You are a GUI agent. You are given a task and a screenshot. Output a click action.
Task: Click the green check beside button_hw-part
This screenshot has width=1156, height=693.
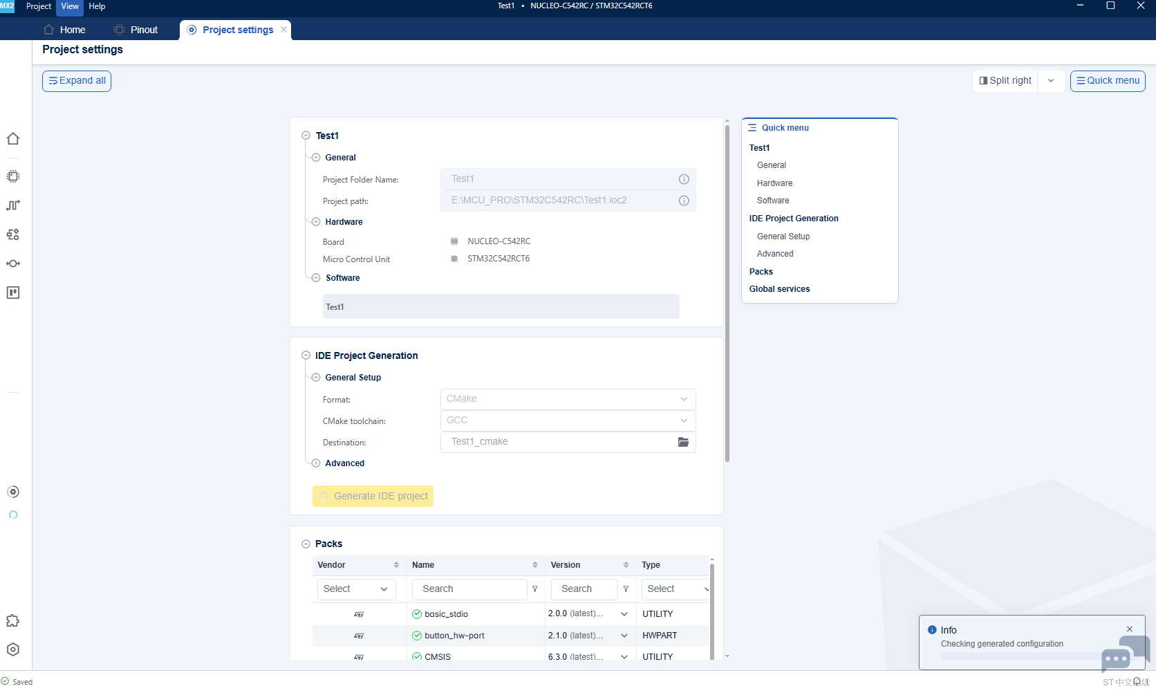[417, 636]
